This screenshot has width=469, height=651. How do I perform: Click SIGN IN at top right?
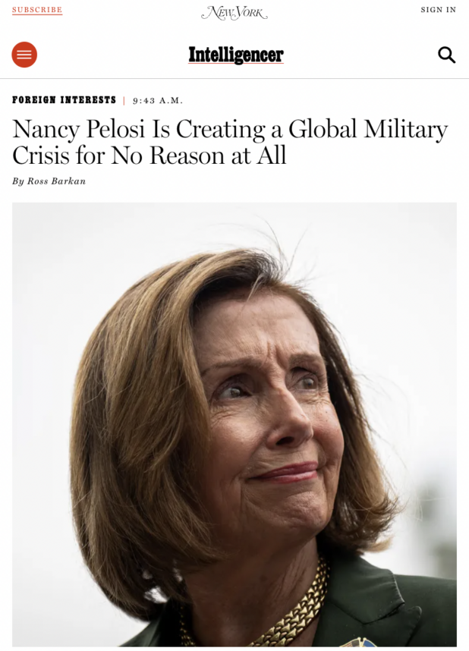(x=438, y=10)
